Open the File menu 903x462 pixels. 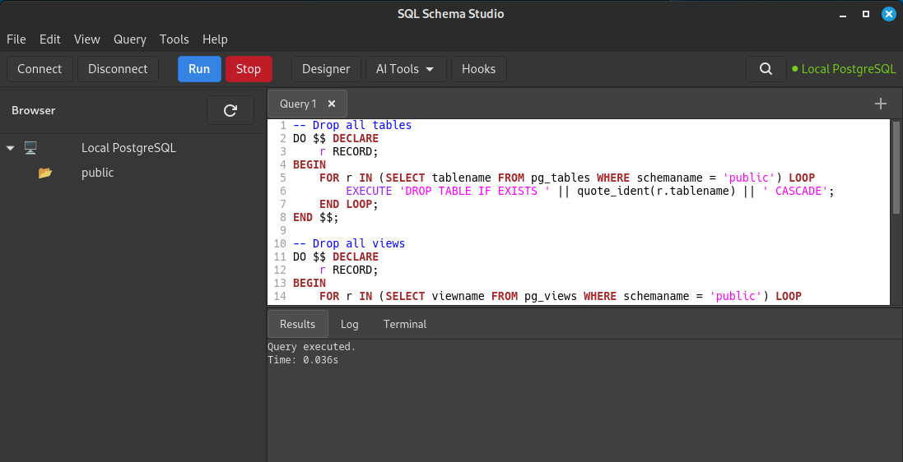[16, 39]
